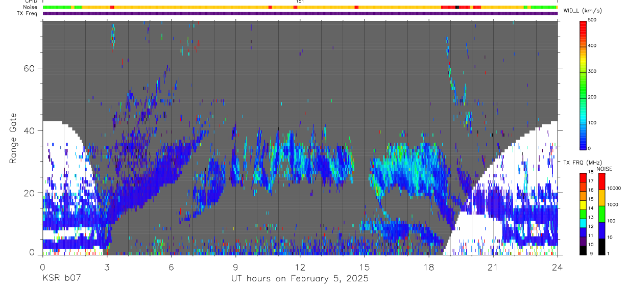The image size is (627, 289).
Task: Click the '1000' label on NOISE legend
Action: tap(613, 204)
